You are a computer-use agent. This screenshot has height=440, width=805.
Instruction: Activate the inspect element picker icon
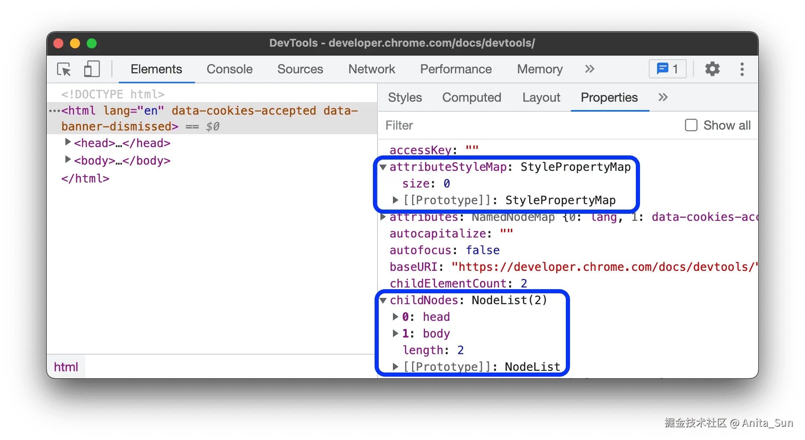(x=64, y=69)
